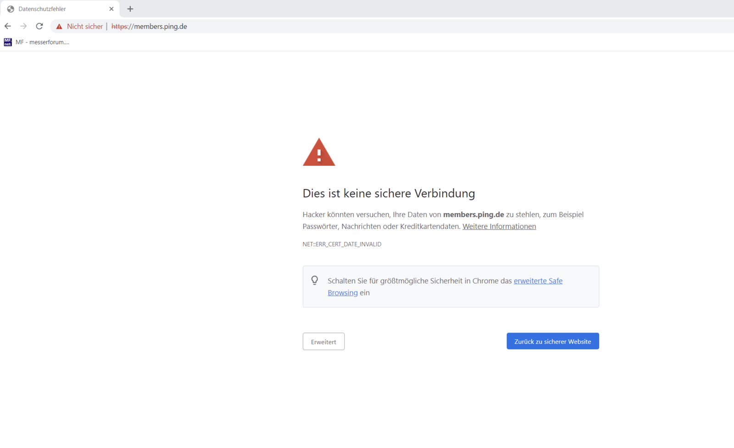Image resolution: width=734 pixels, height=448 pixels.
Task: Click heading Dies ist keine sichere Verbindung
Action: (x=389, y=193)
